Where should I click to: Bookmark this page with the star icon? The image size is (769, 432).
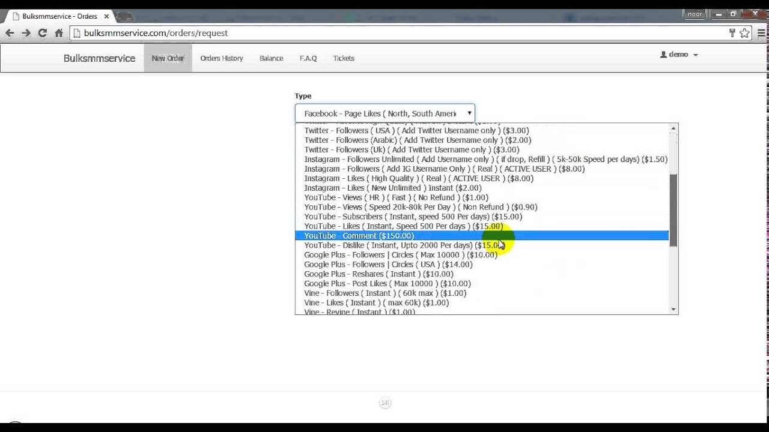point(744,33)
